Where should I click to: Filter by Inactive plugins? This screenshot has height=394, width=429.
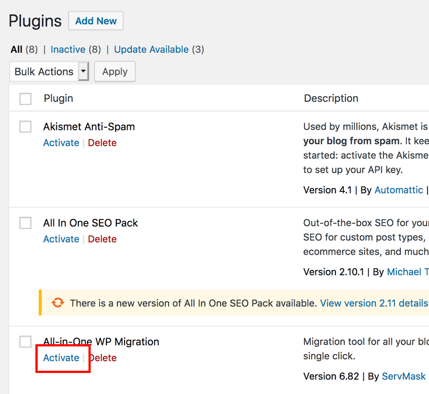pos(68,50)
